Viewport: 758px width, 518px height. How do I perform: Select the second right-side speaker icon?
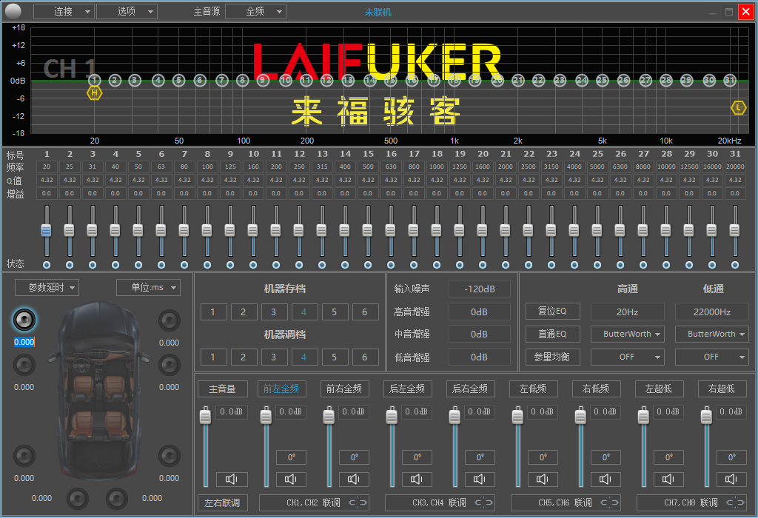click(x=170, y=365)
